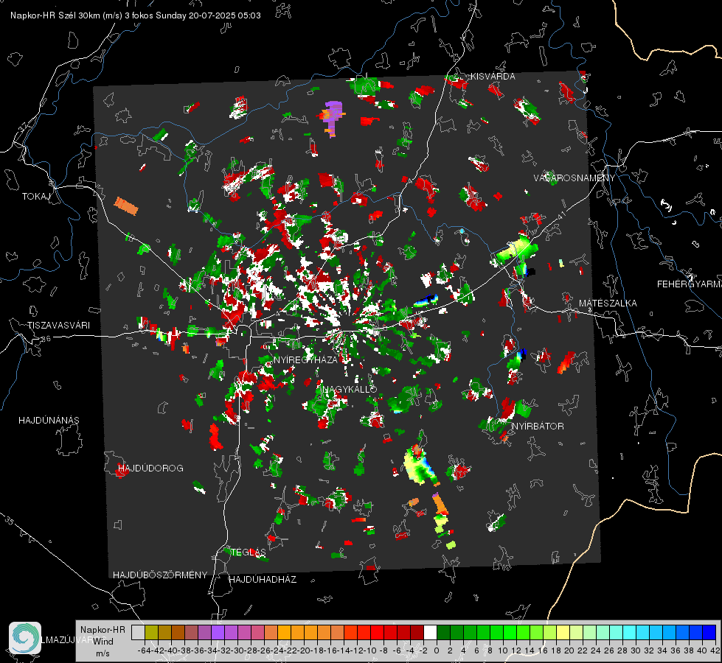Click the TOKAJ label on map
722x663 pixels.
pos(36,197)
